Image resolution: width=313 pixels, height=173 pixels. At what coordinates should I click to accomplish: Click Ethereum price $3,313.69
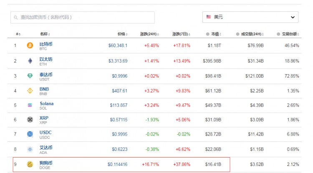pos(118,61)
